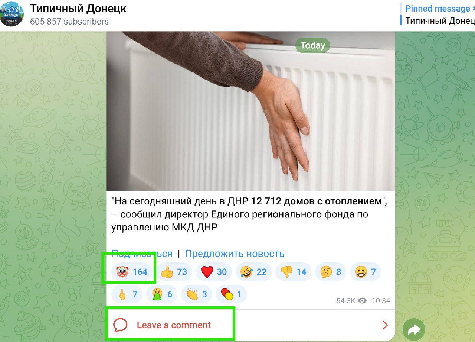
Task: Toggle the middle finger reaction
Action: coord(127,294)
